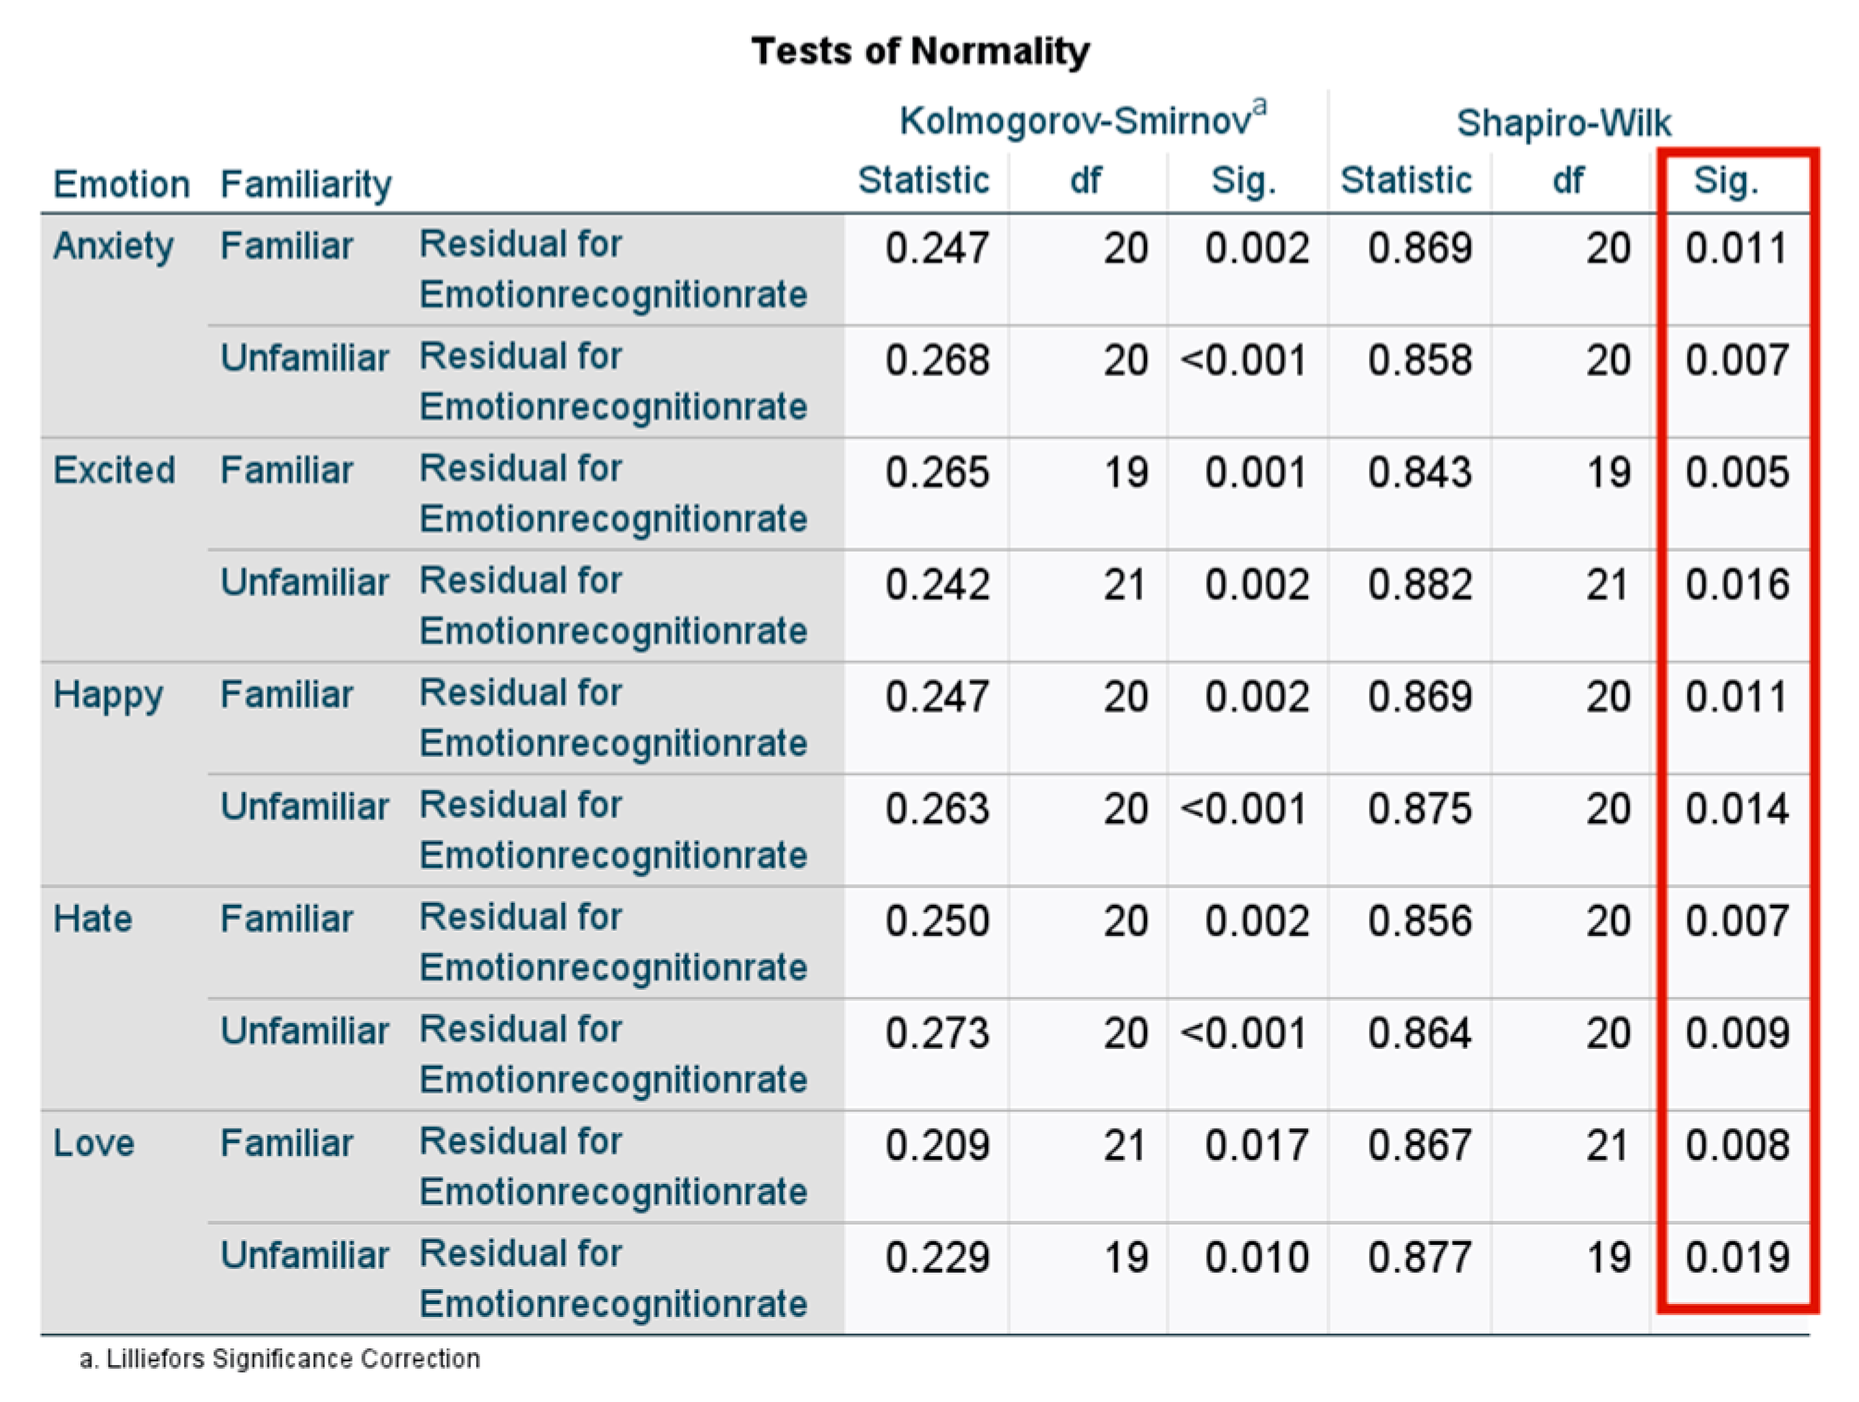
Task: Click Shapiro-Wilk Sig. value 0.016
Action: click(x=1737, y=584)
